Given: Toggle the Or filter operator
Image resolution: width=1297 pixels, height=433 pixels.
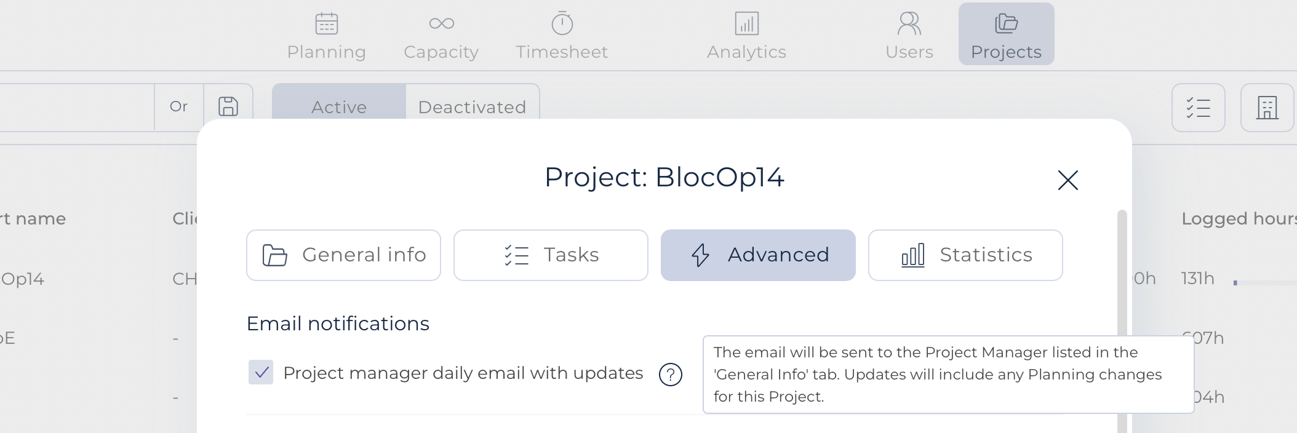Looking at the screenshot, I should [x=178, y=106].
